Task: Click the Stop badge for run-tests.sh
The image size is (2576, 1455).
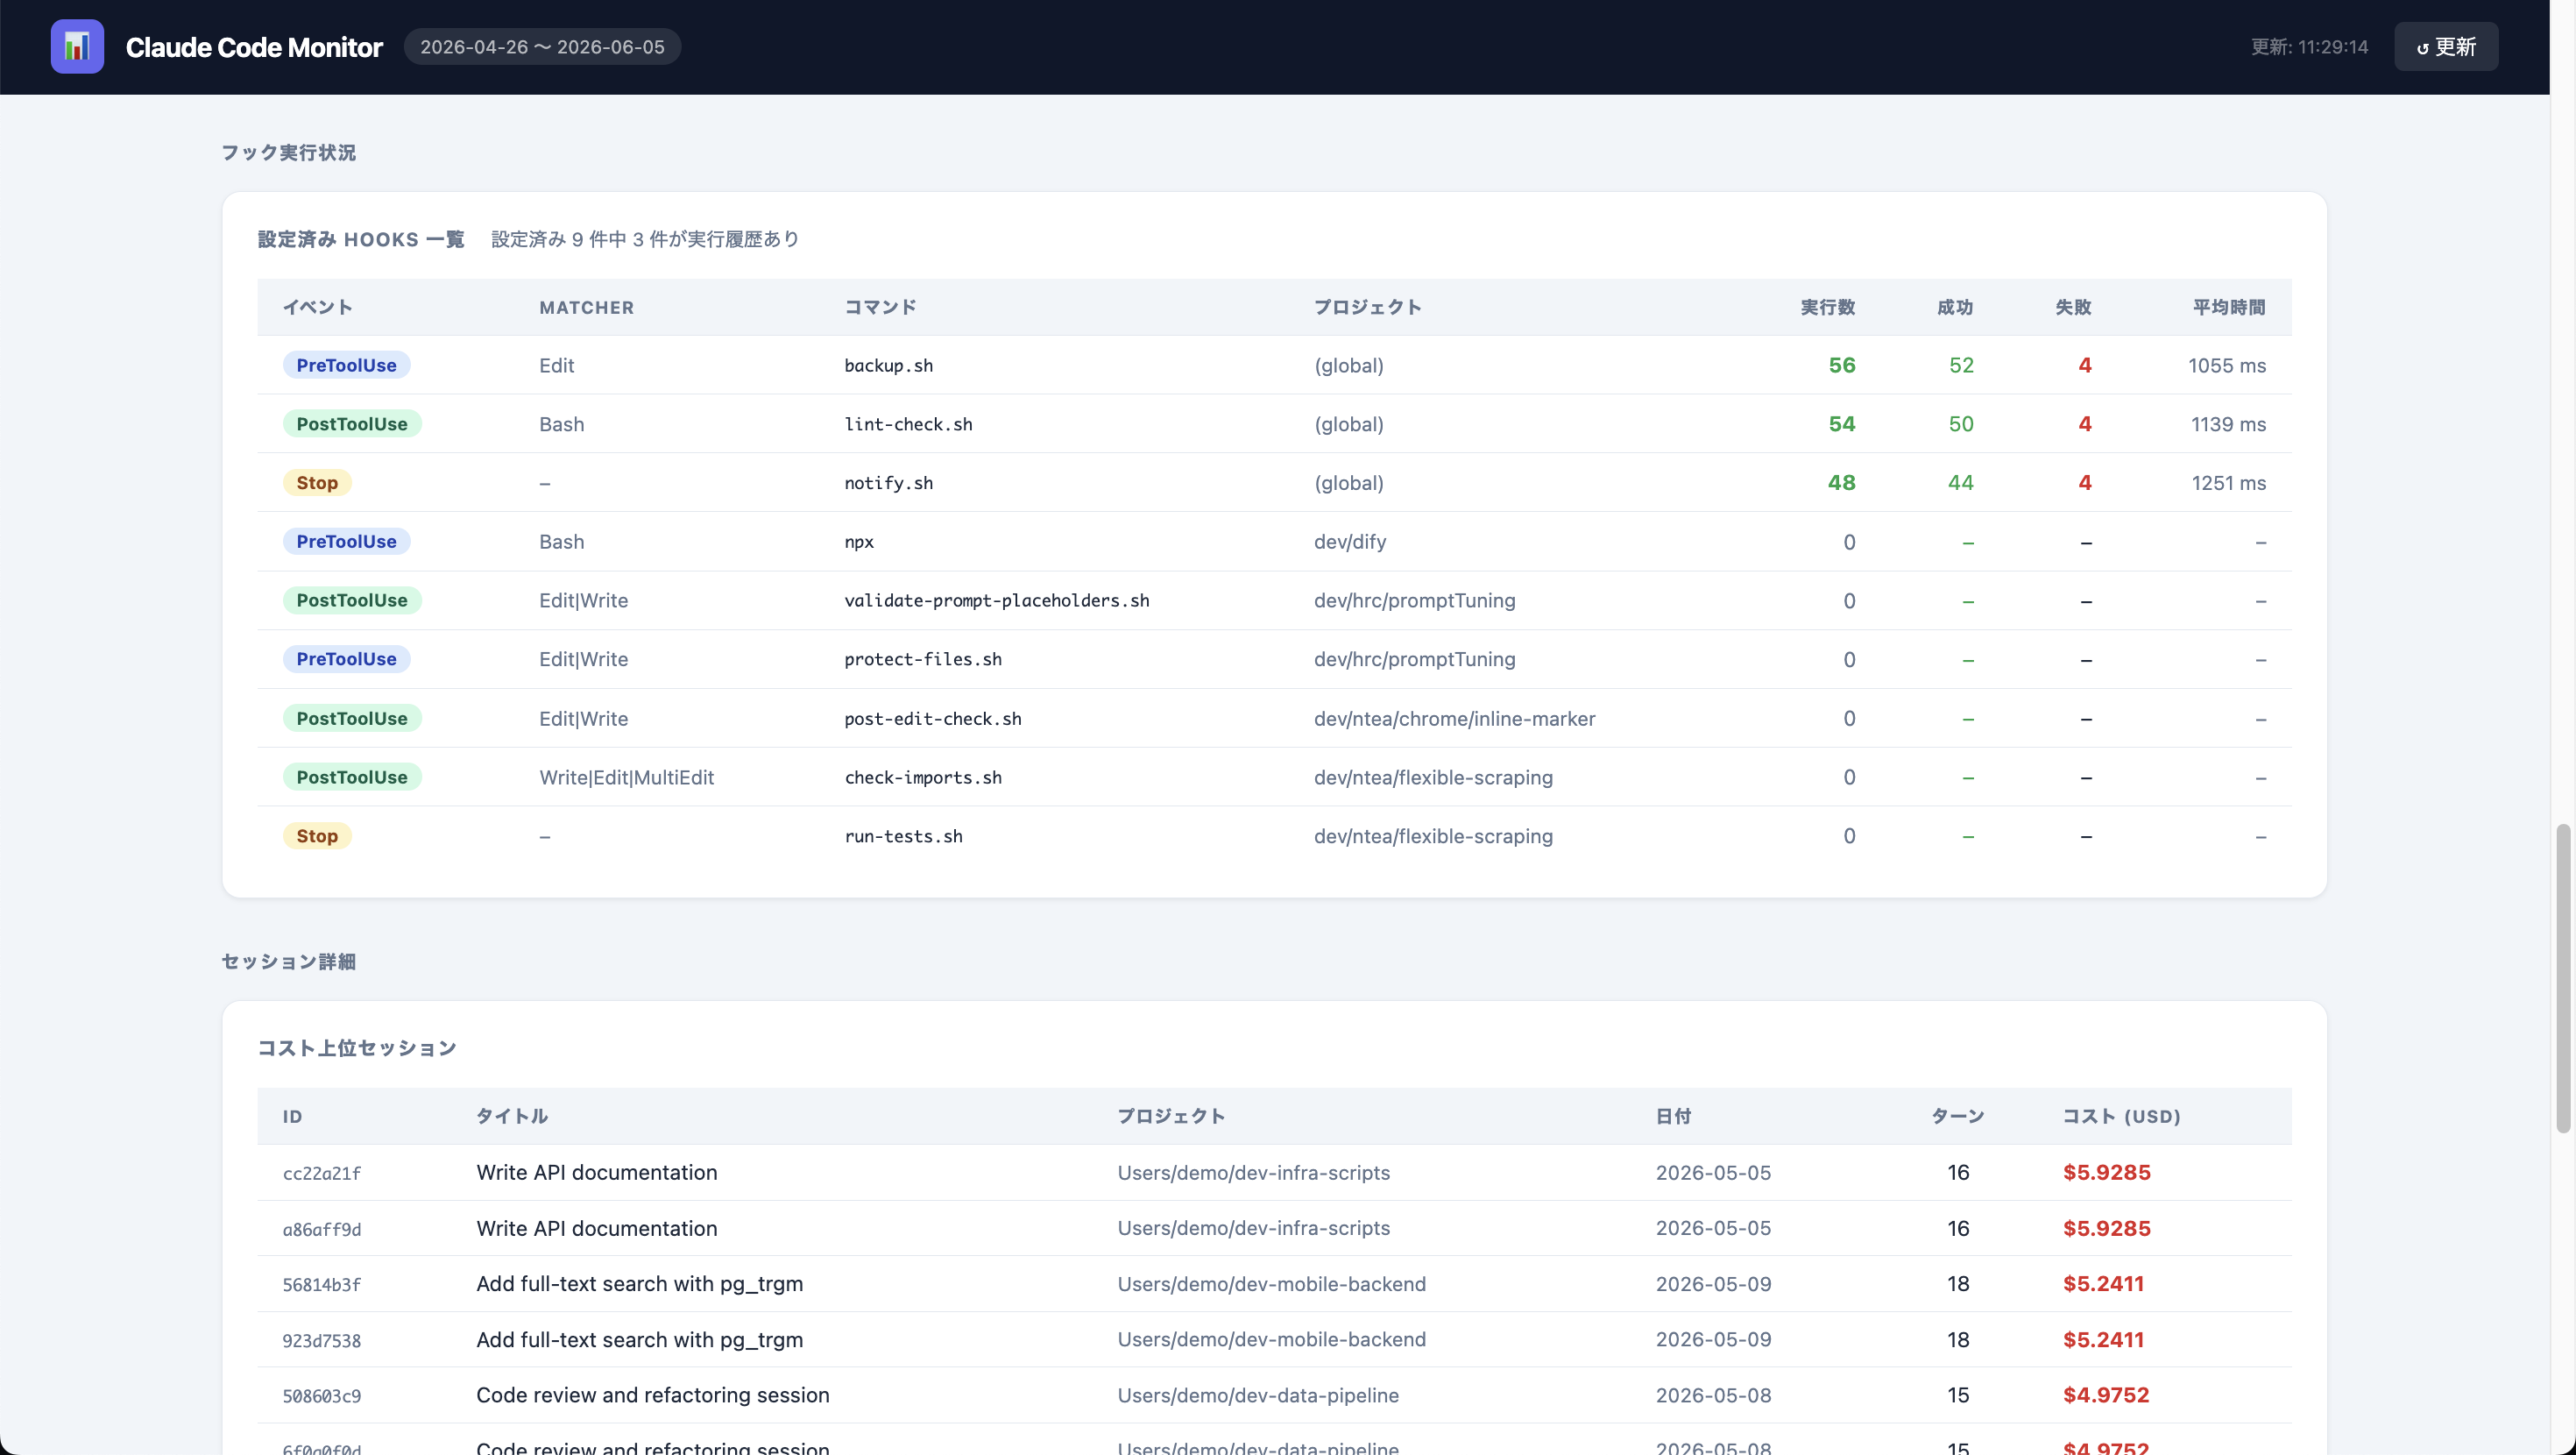Action: 317,835
